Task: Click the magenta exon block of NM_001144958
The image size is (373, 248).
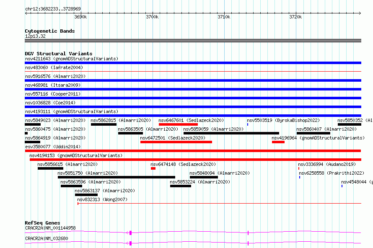Action: pos(131,233)
